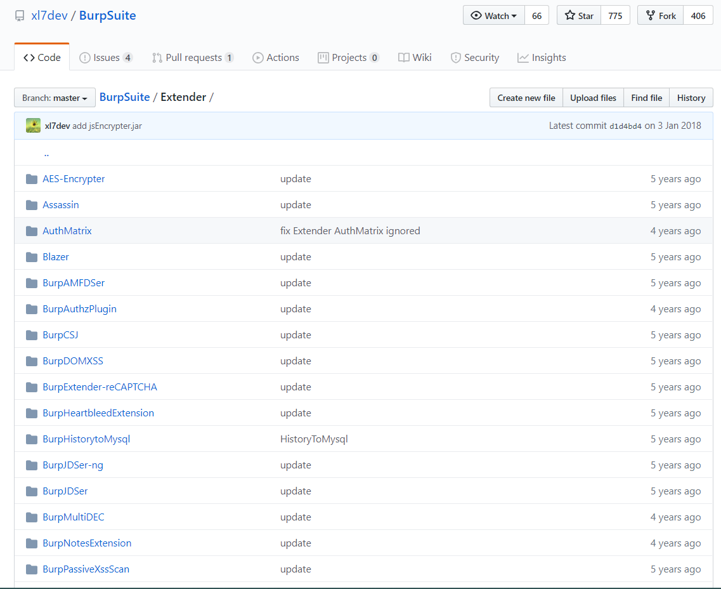Star the BurpSuite repository
The image size is (721, 589).
coord(579,16)
